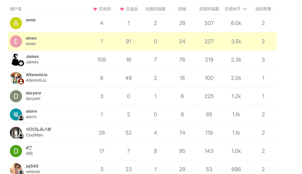Screen dimensions: 302x174
Task: Click AlteremLiu's colorful avatar picture
Action: pos(16,78)
